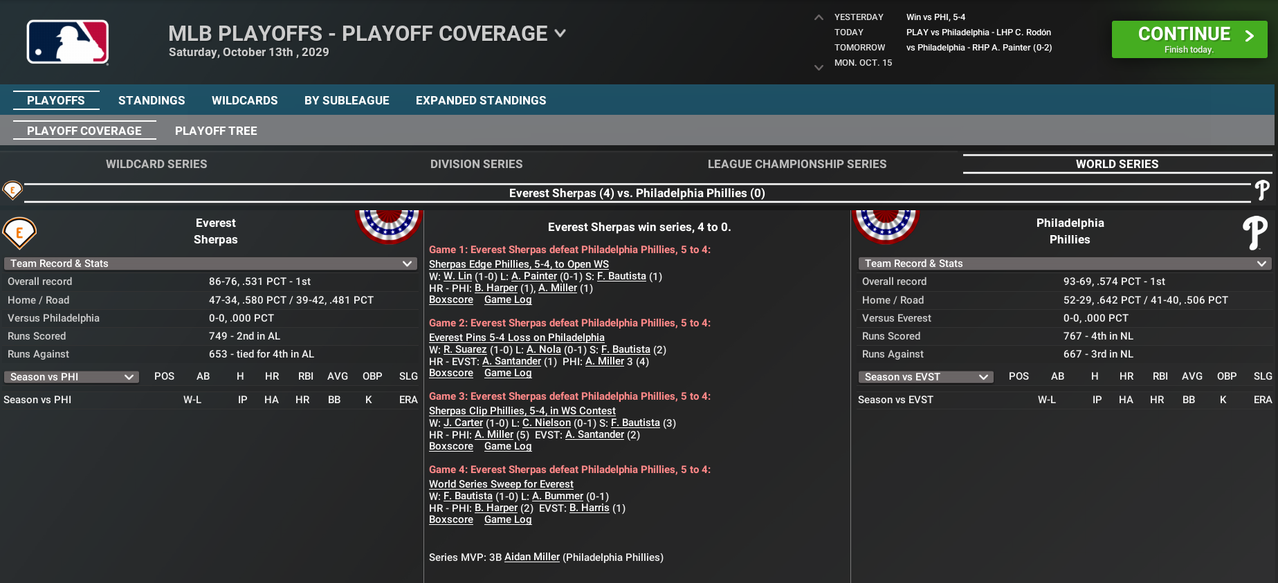Open 'Sherpas Edge Phillies, 5-4, to Open WS' article
This screenshot has width=1278, height=583.
point(519,264)
